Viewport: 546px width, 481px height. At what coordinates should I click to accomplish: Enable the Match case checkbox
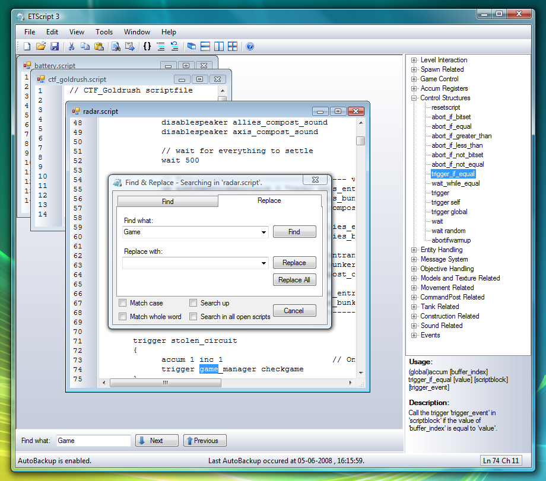click(x=123, y=303)
